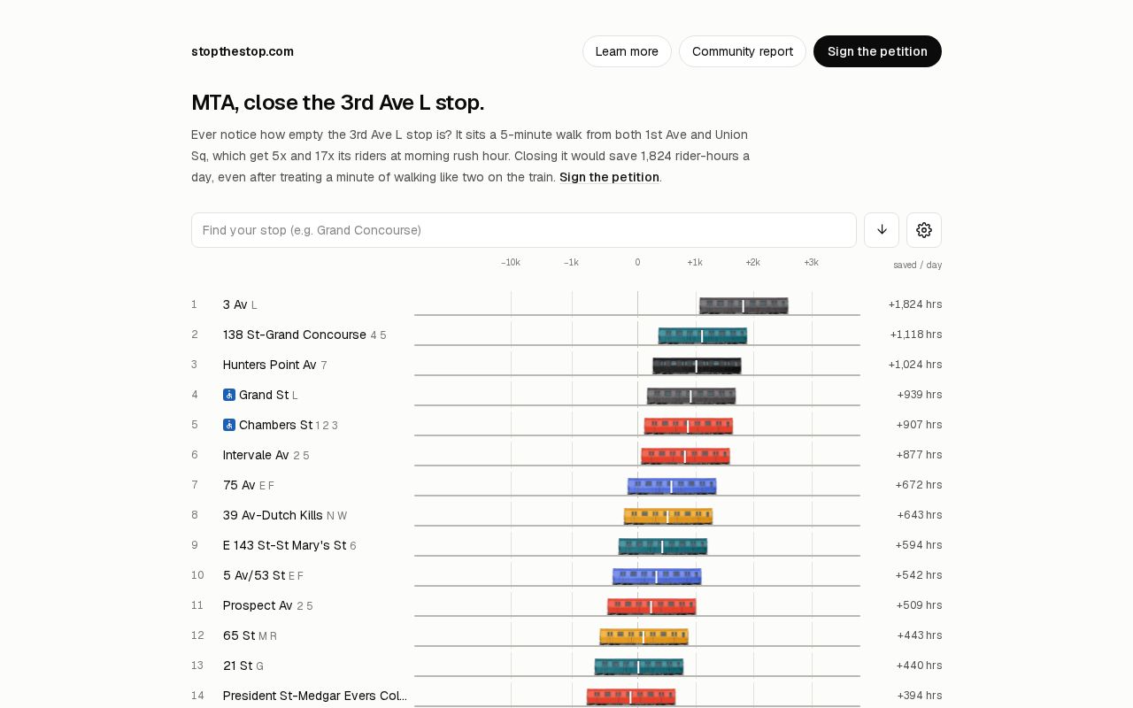The height and width of the screenshot is (708, 1133).
Task: Select Intervale Av stop name
Action: tap(256, 455)
